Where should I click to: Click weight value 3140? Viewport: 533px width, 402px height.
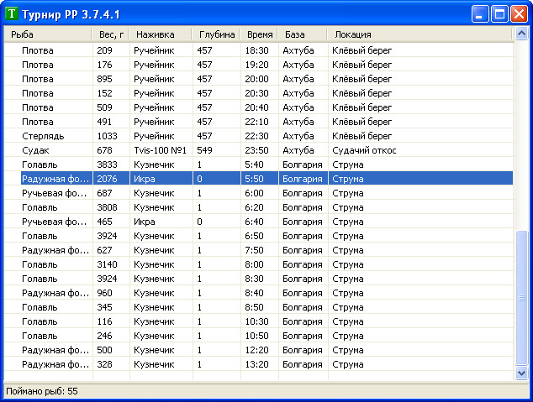tap(107, 264)
